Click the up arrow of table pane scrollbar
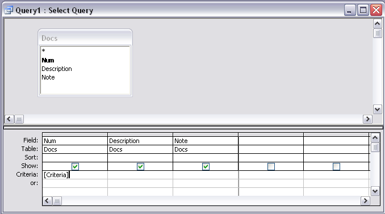Screen dimensions: 385x214 click(378, 24)
